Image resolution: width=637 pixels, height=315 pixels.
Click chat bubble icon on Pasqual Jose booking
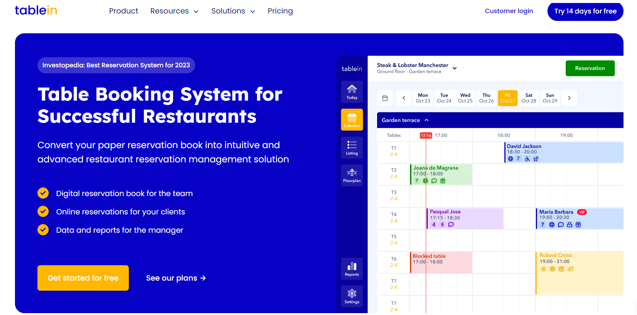[451, 224]
